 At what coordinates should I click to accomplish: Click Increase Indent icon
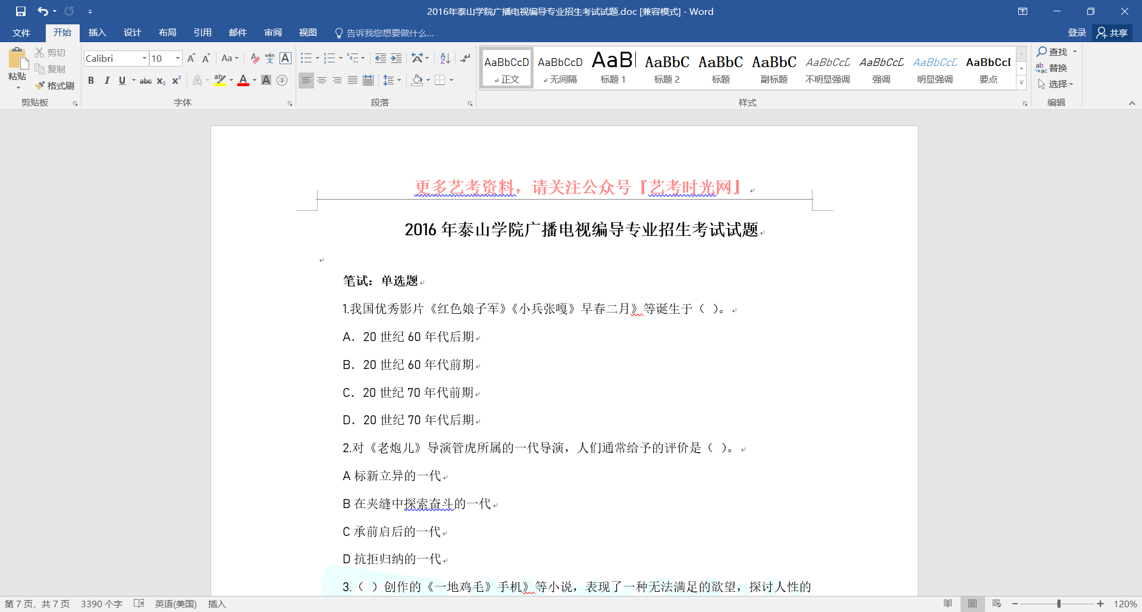coord(396,58)
